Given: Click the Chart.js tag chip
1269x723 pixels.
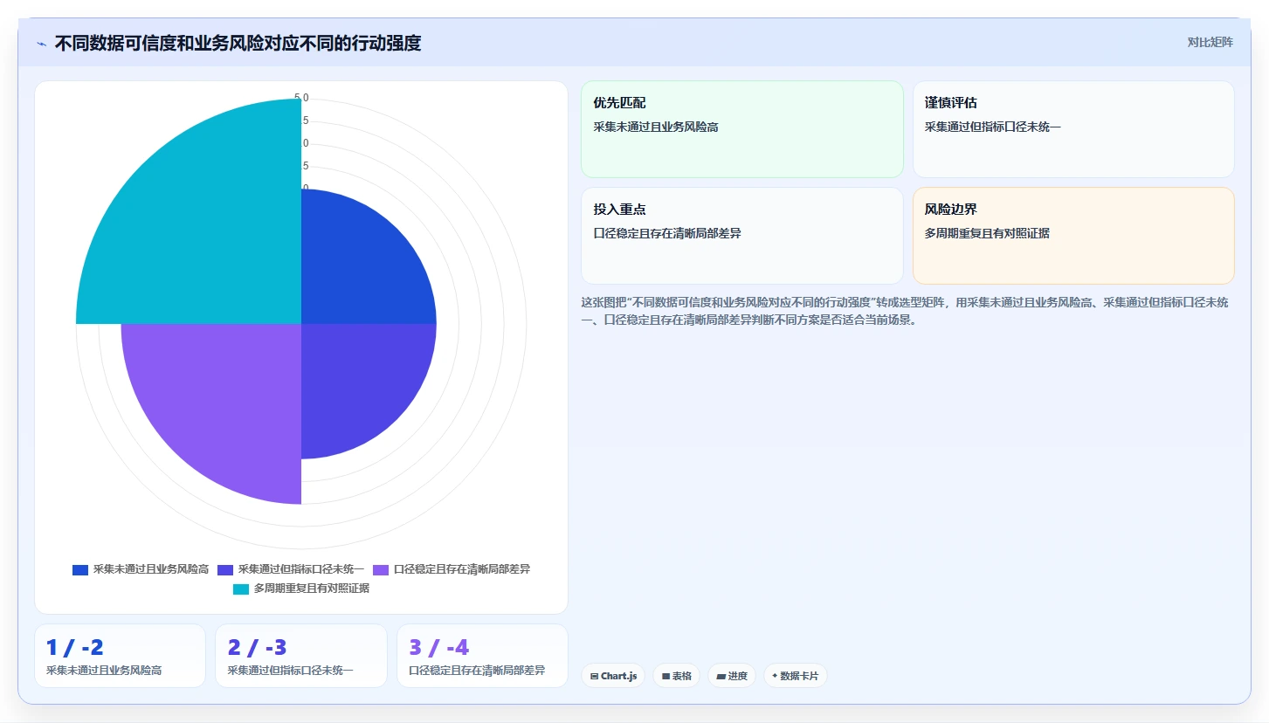Looking at the screenshot, I should click(613, 676).
